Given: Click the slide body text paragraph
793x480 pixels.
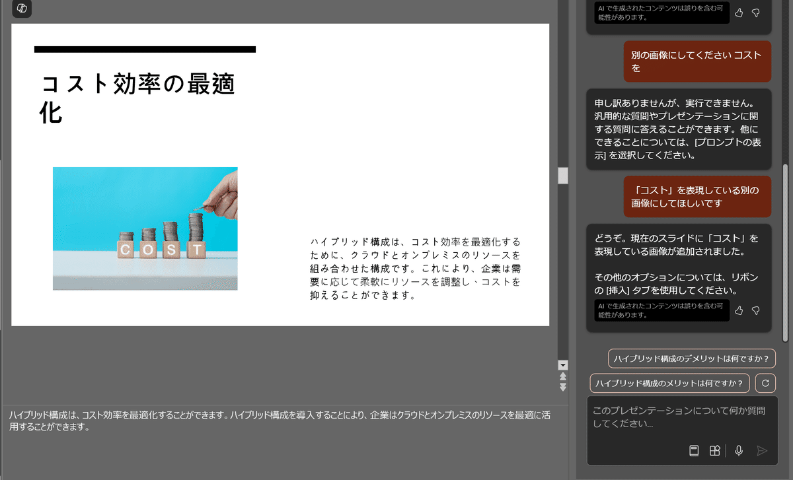Looking at the screenshot, I should coord(416,269).
